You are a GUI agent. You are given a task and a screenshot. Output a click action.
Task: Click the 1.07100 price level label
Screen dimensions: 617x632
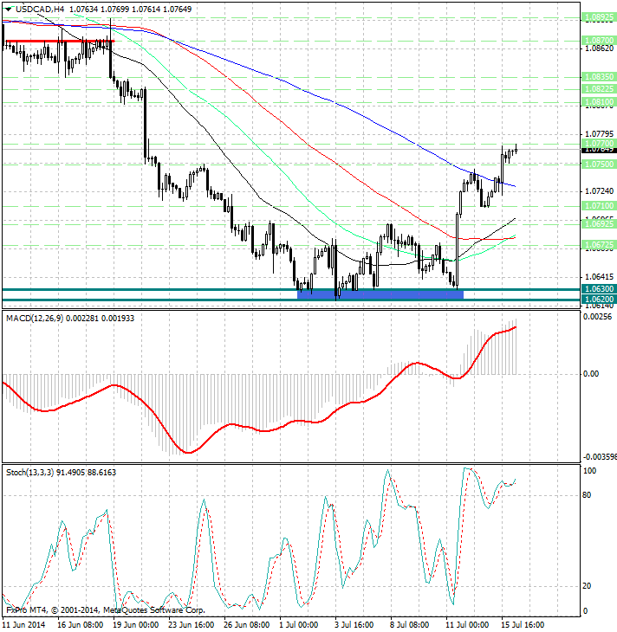[x=599, y=205]
